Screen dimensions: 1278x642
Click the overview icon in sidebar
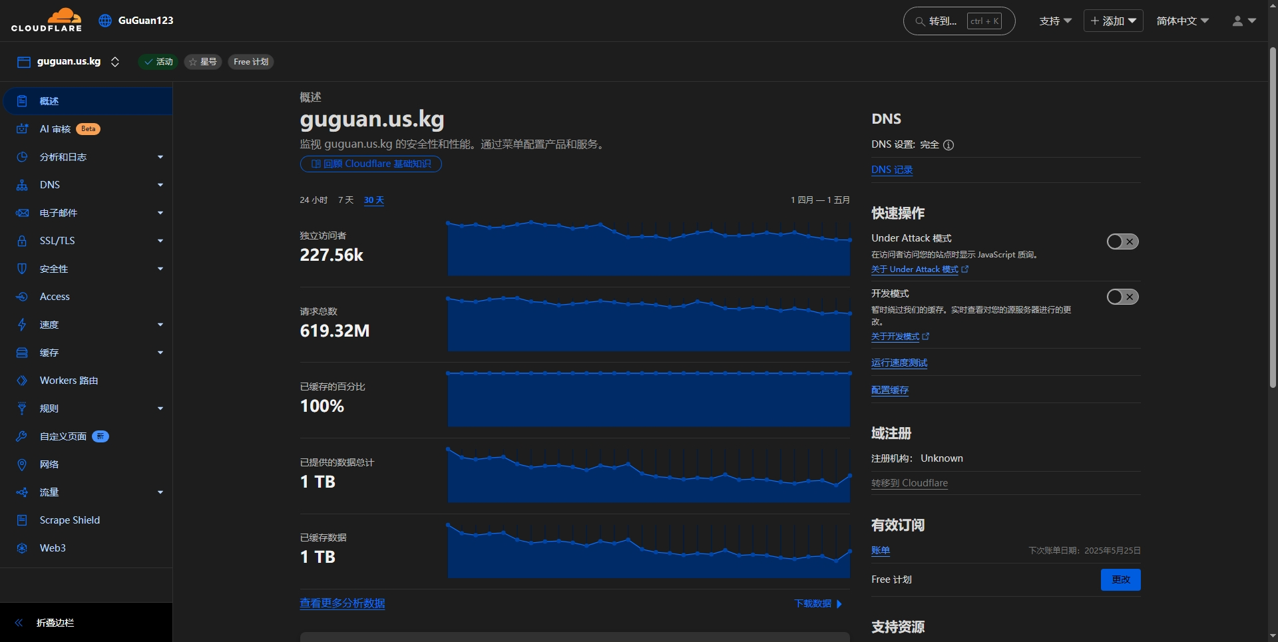pos(22,101)
